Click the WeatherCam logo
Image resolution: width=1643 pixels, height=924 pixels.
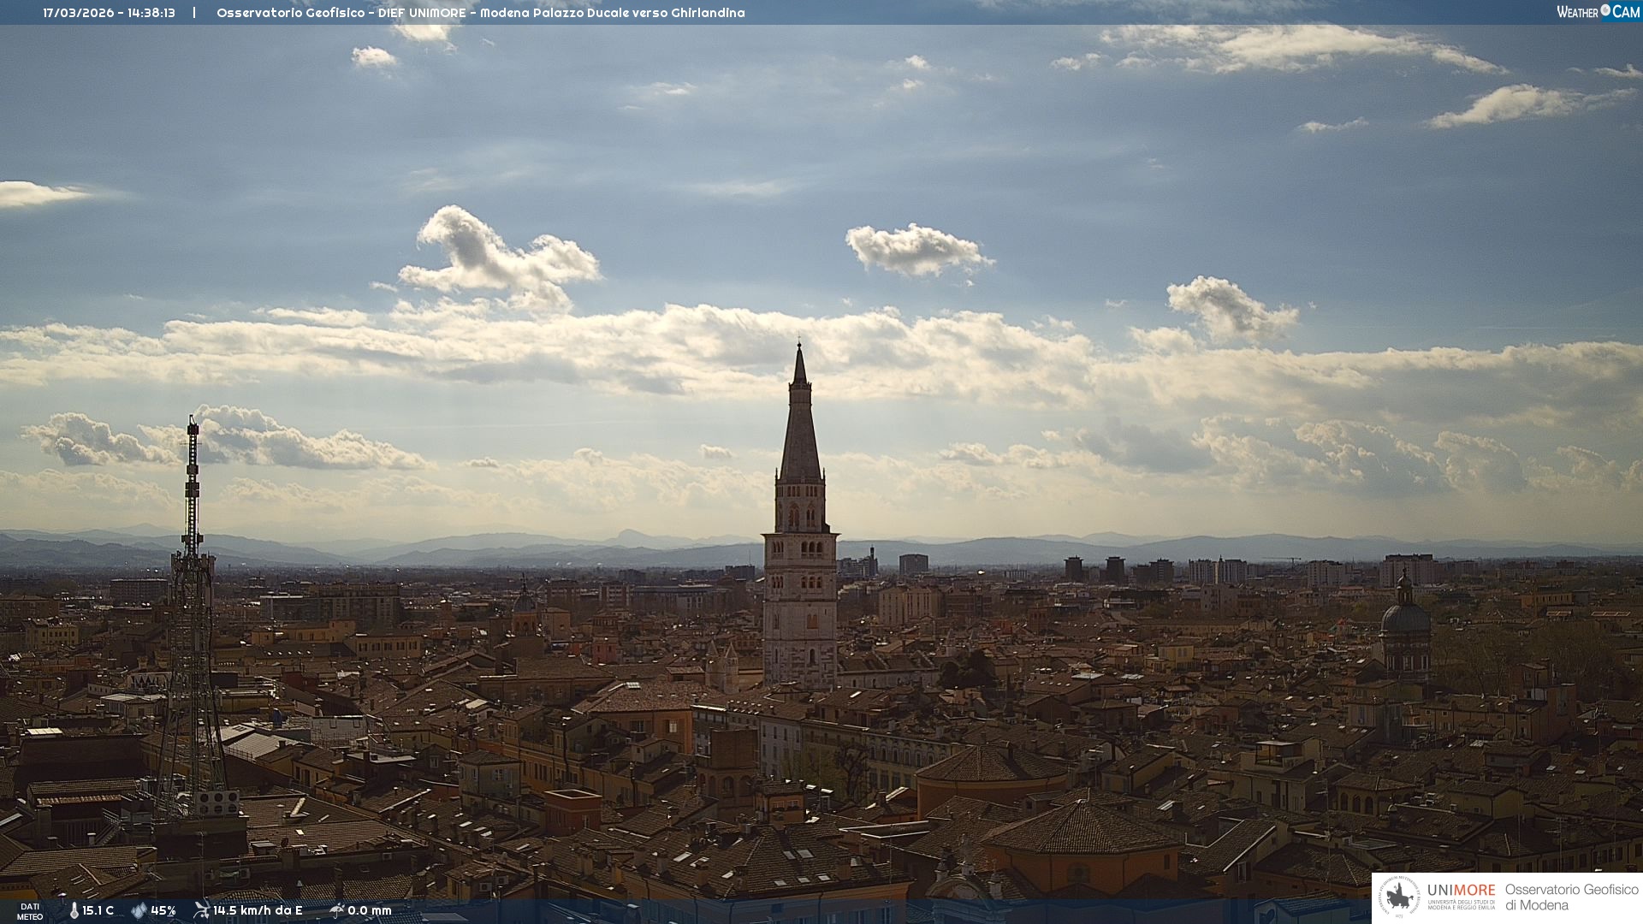coord(1598,12)
